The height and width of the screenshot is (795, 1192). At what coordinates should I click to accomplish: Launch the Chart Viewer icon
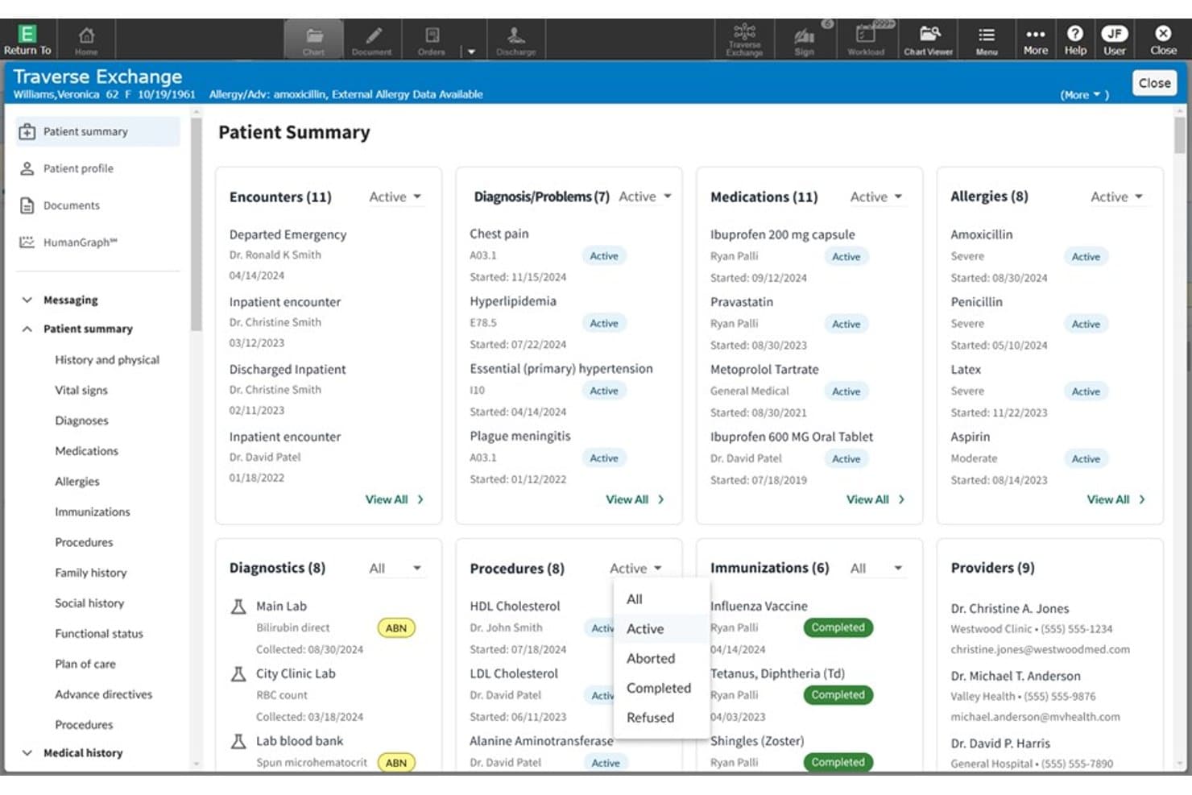pos(928,39)
